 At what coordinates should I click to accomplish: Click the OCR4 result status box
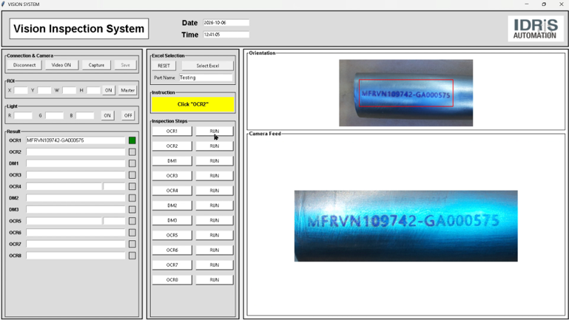tap(132, 186)
